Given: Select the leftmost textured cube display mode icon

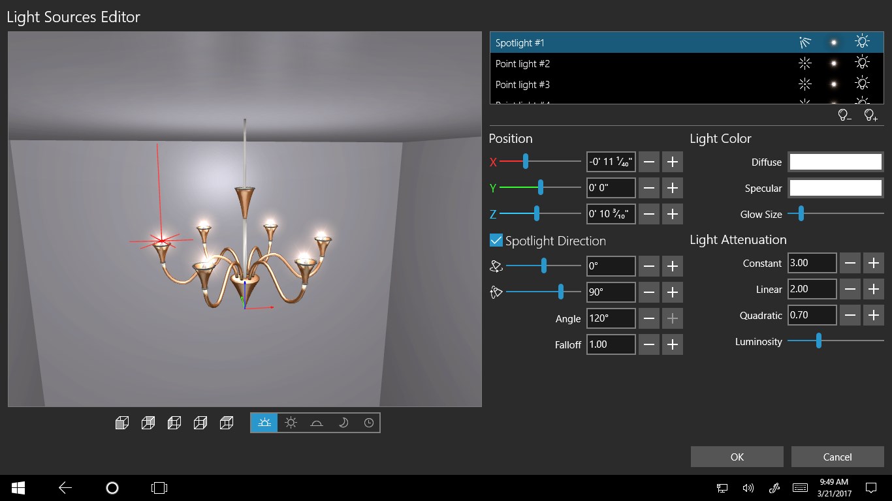Looking at the screenshot, I should click(x=121, y=422).
